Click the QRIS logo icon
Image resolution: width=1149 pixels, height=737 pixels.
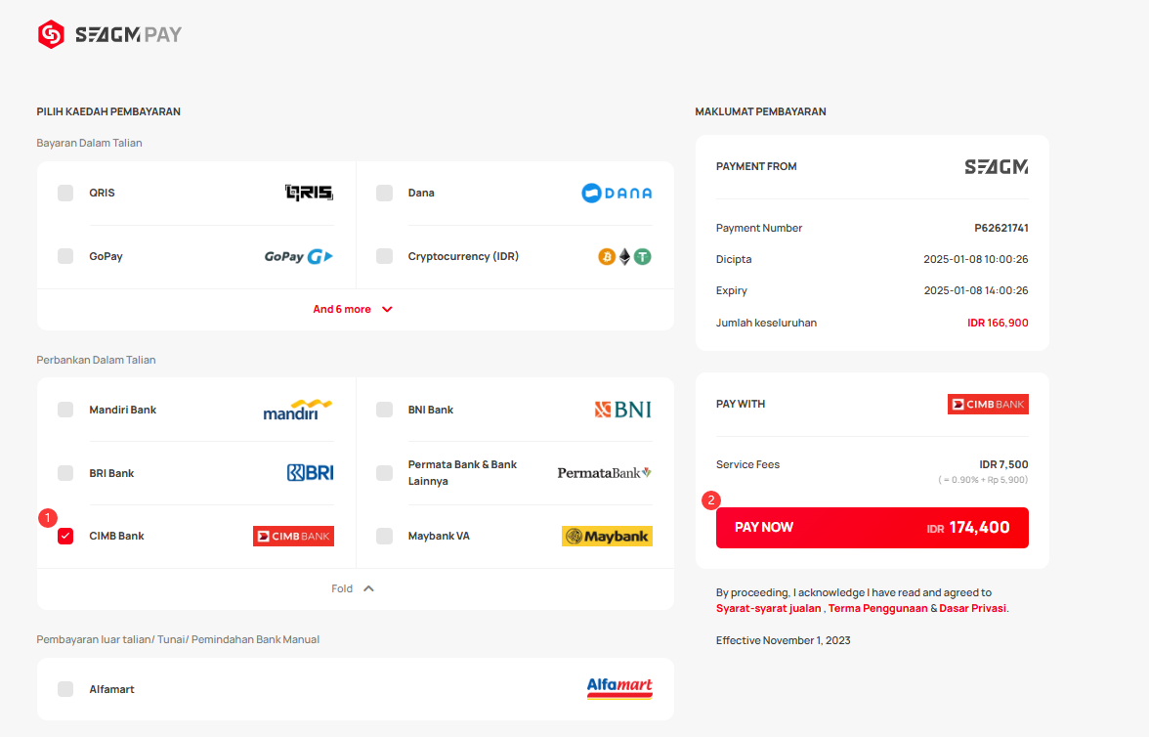[309, 193]
